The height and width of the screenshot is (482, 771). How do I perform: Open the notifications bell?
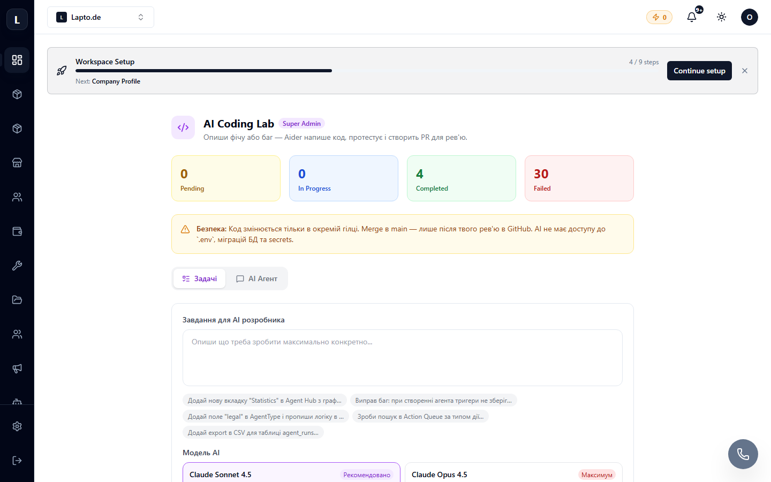tap(692, 17)
